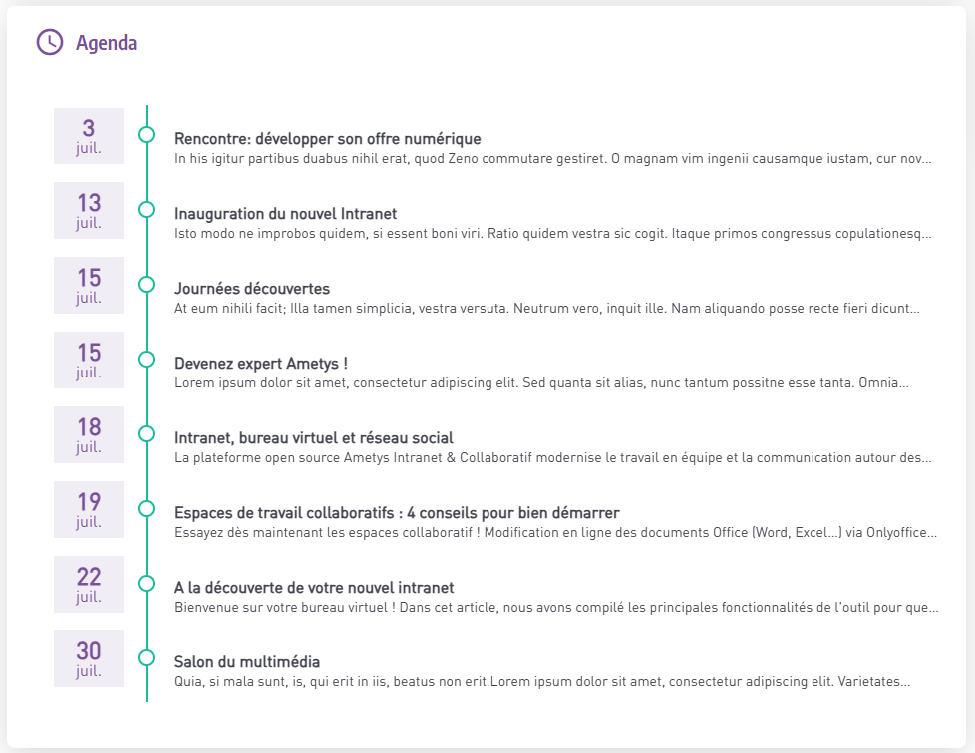
Task: Select the 'Journées découvertes' event title
Action: point(251,289)
